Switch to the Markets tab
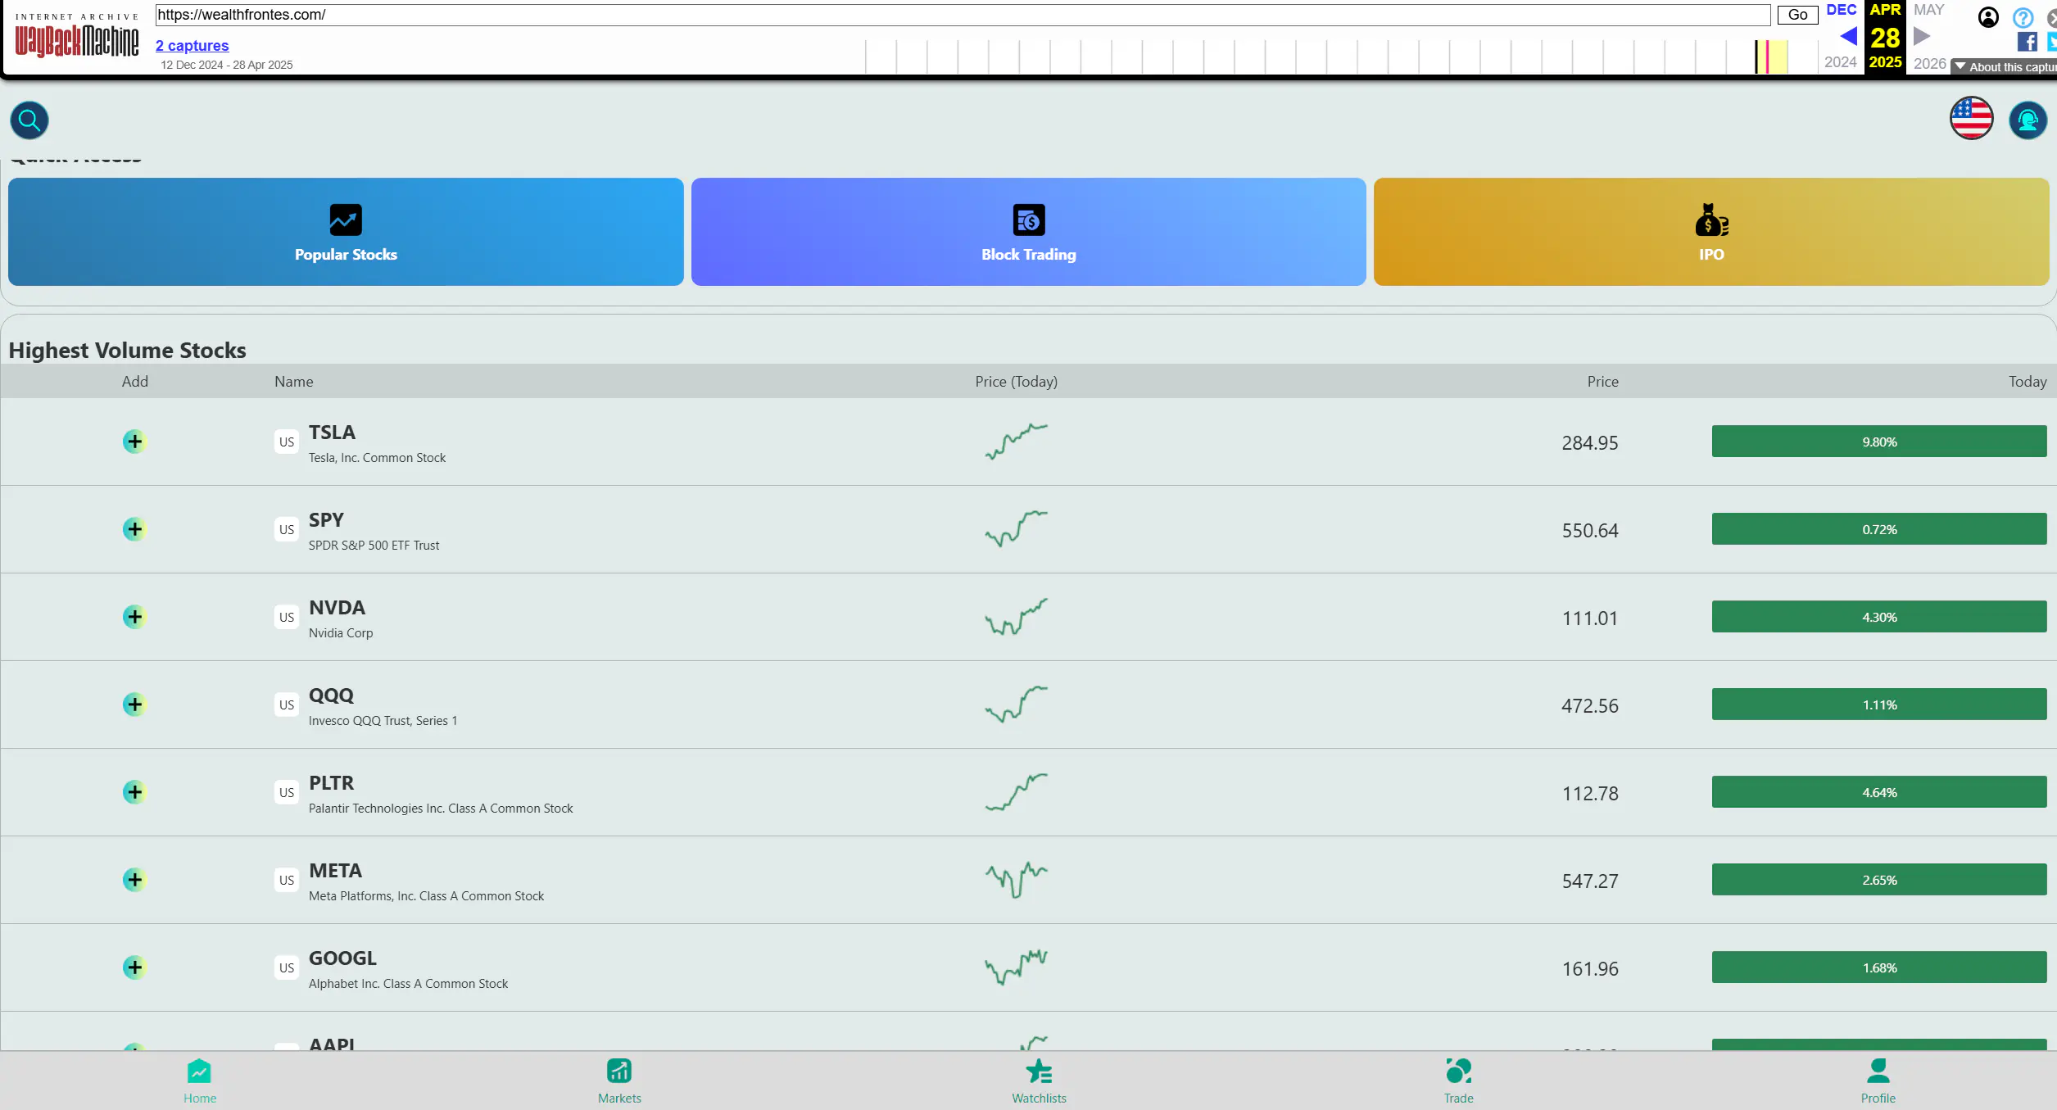Screen dimensions: 2057x1110 coord(619,1081)
